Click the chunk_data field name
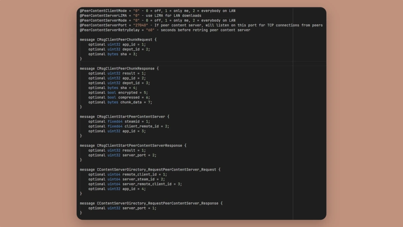The height and width of the screenshot is (227, 403). 131,102
